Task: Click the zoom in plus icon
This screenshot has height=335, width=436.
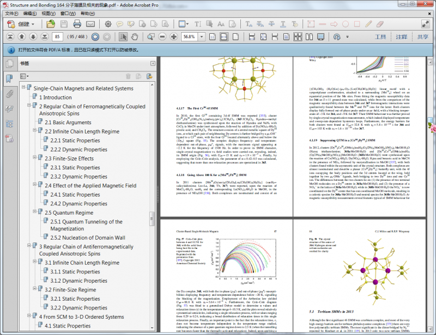Action: pos(173,36)
